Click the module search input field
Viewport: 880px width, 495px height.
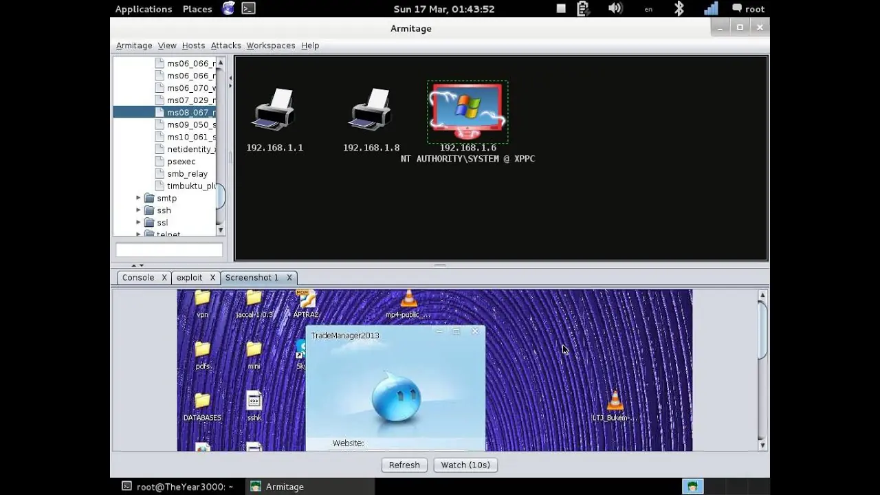(x=169, y=250)
